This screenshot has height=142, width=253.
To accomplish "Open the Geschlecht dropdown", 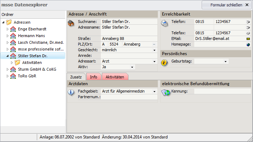I will pyautogui.click(x=154, y=50).
